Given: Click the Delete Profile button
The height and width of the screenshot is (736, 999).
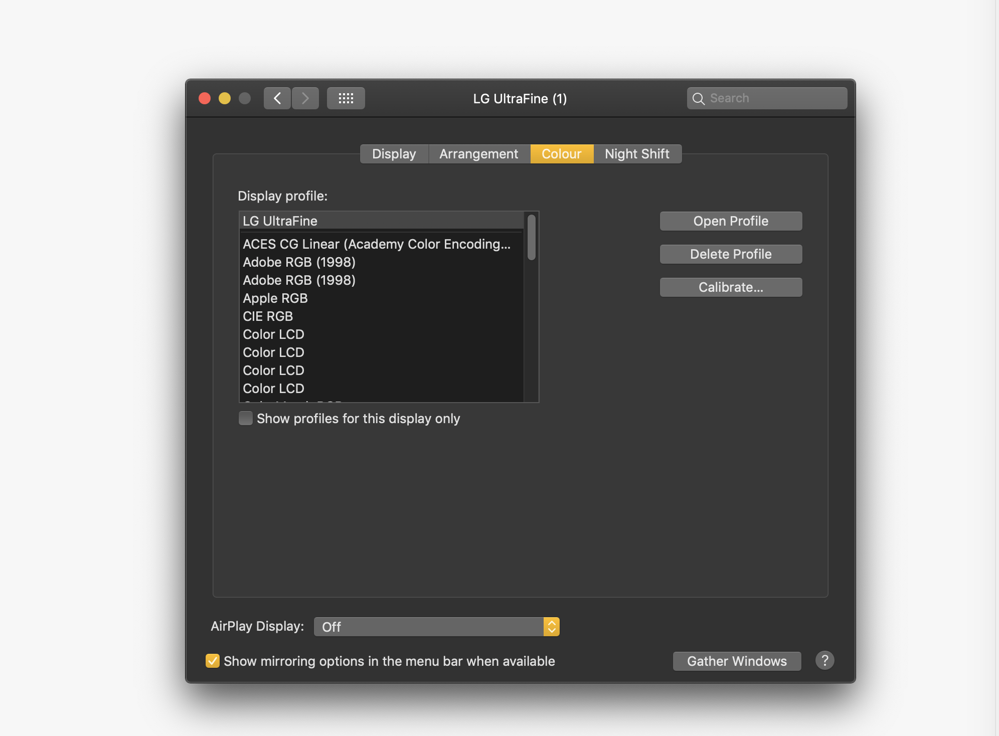Looking at the screenshot, I should pyautogui.click(x=730, y=254).
